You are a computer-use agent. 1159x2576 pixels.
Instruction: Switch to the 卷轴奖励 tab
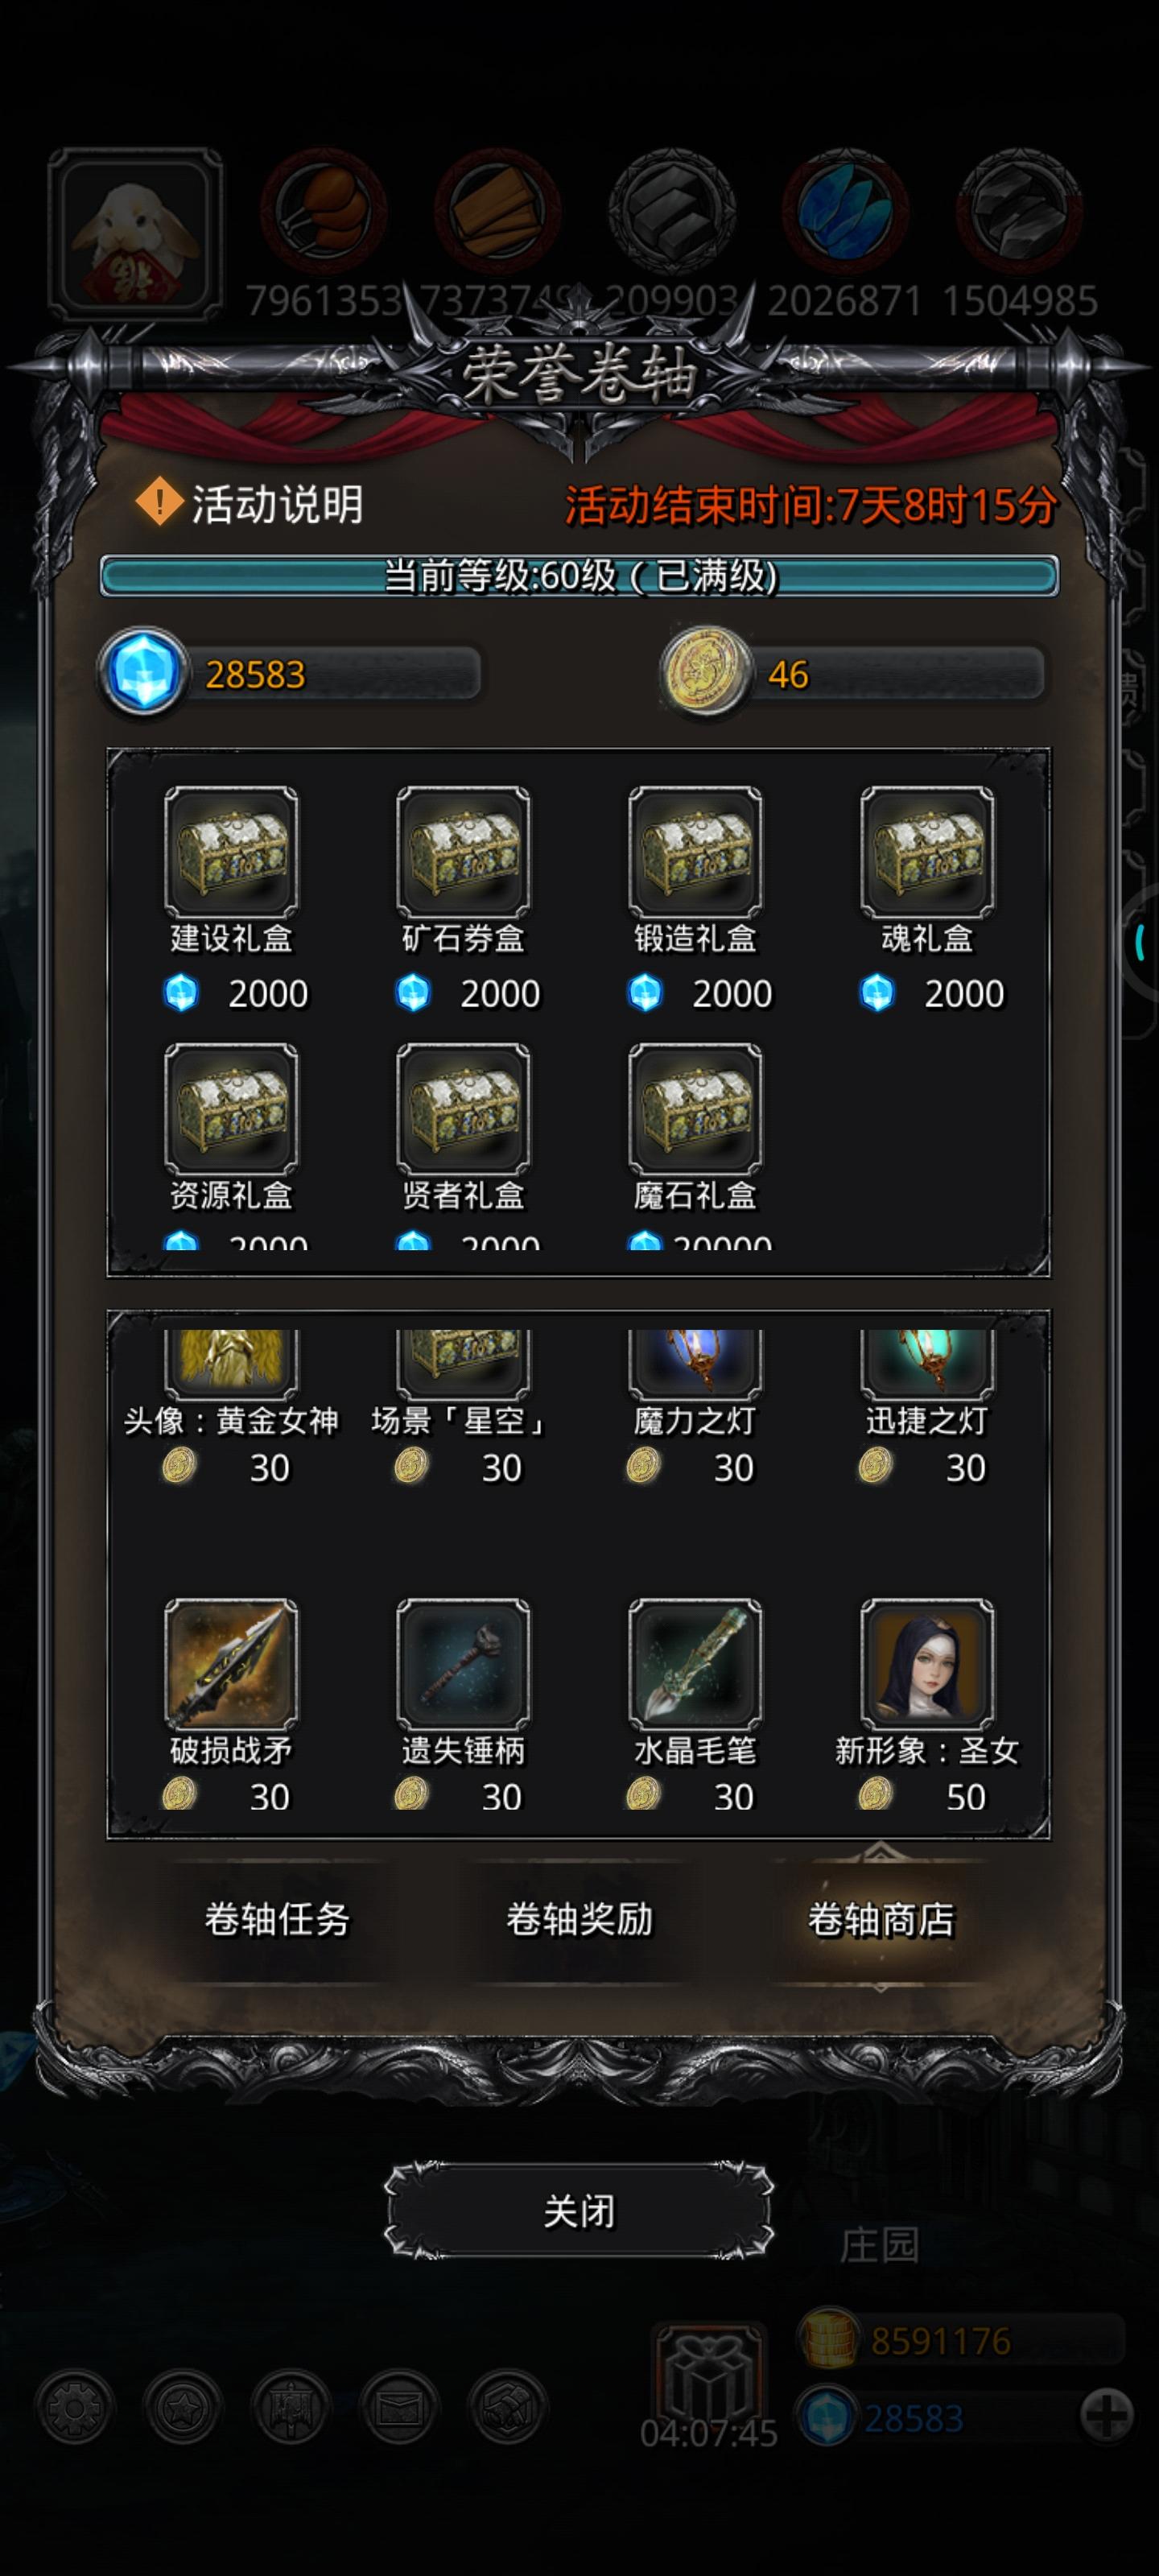click(x=579, y=1920)
